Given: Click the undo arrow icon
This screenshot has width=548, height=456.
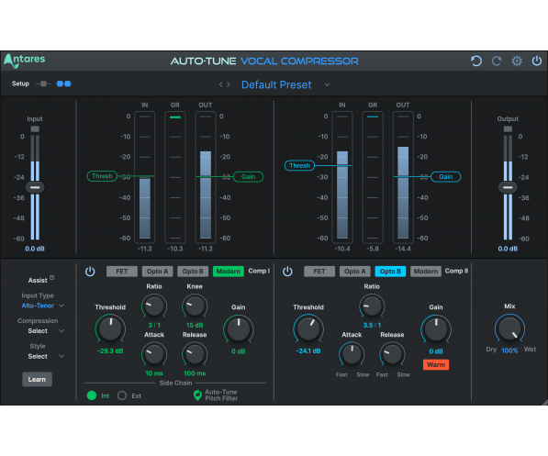Looking at the screenshot, I should tap(476, 61).
